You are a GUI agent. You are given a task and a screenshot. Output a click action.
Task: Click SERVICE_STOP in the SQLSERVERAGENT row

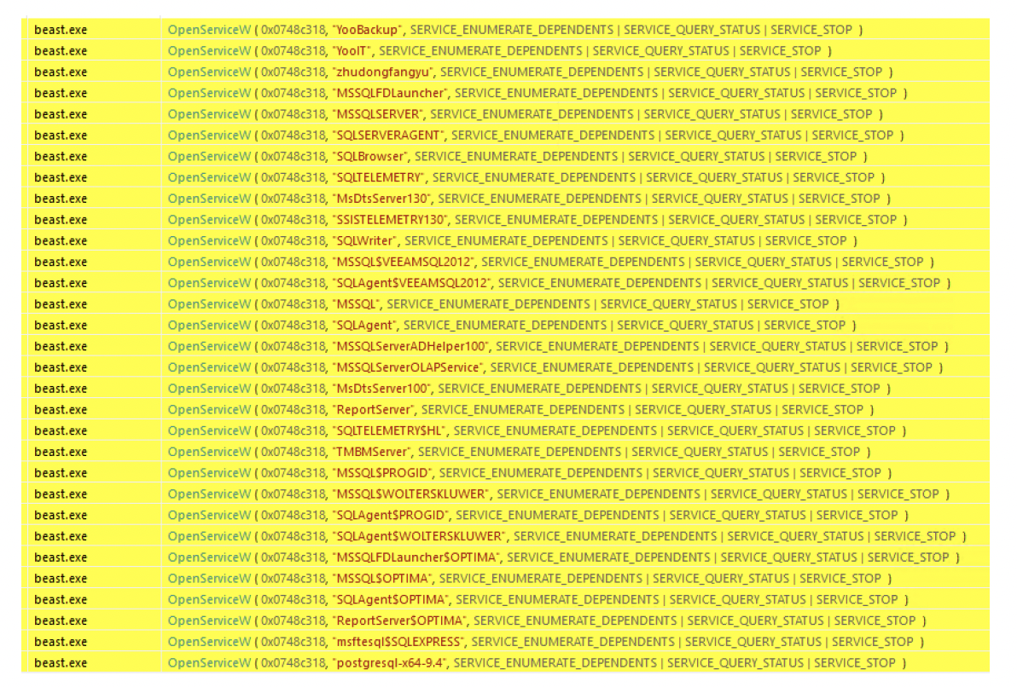(x=853, y=136)
